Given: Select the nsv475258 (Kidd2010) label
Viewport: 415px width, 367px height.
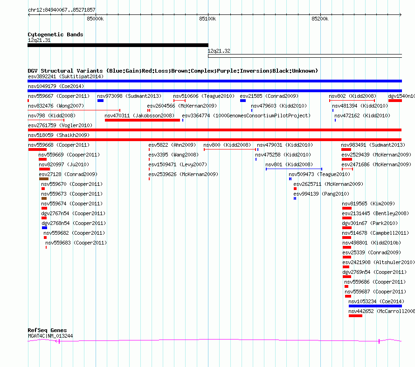Looking at the screenshot, I should (283, 155).
